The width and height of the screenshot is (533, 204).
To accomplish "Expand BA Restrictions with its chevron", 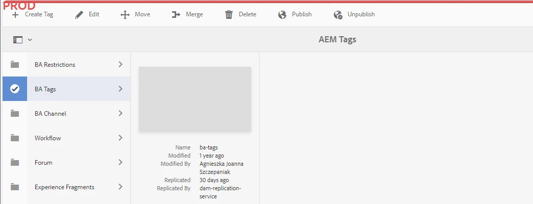I will pyautogui.click(x=120, y=64).
